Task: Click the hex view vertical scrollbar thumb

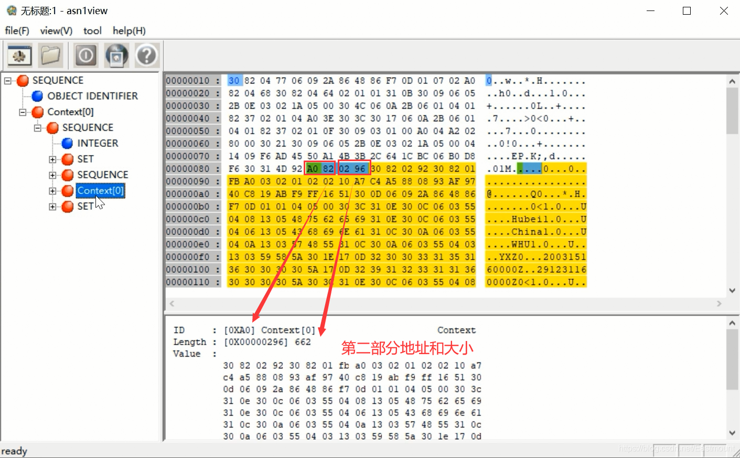Action: pyautogui.click(x=732, y=111)
